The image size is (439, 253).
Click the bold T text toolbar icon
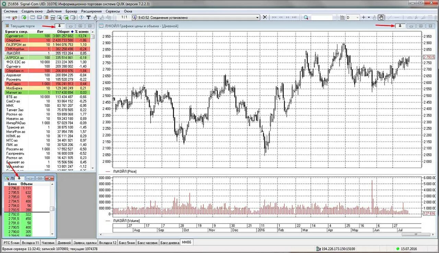pyautogui.click(x=88, y=17)
